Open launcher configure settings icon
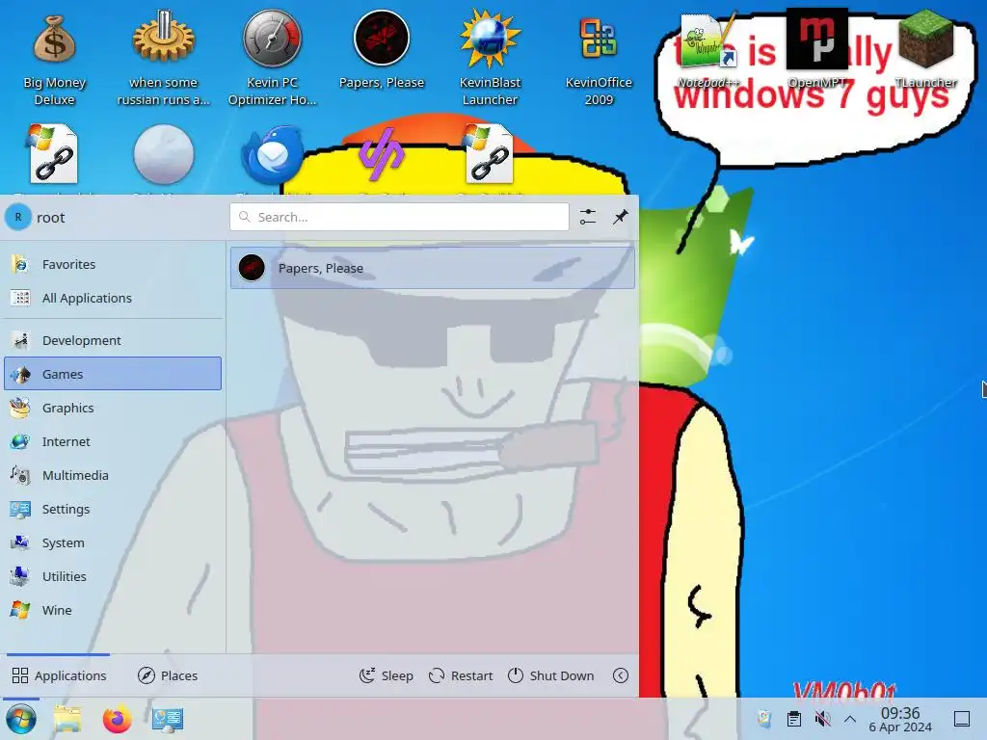Image resolution: width=987 pixels, height=740 pixels. [588, 217]
